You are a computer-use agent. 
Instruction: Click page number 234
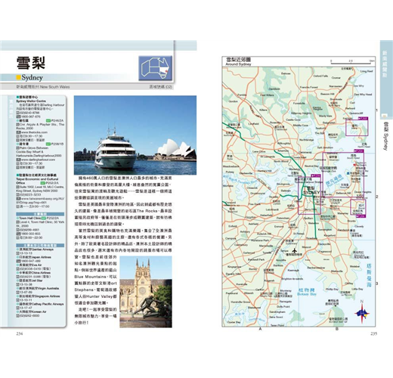(20, 333)
